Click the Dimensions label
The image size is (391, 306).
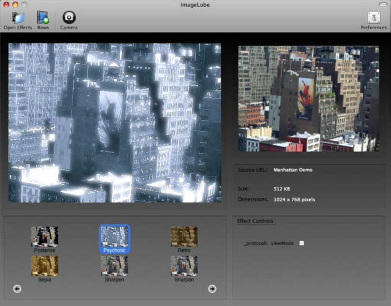[x=253, y=200]
